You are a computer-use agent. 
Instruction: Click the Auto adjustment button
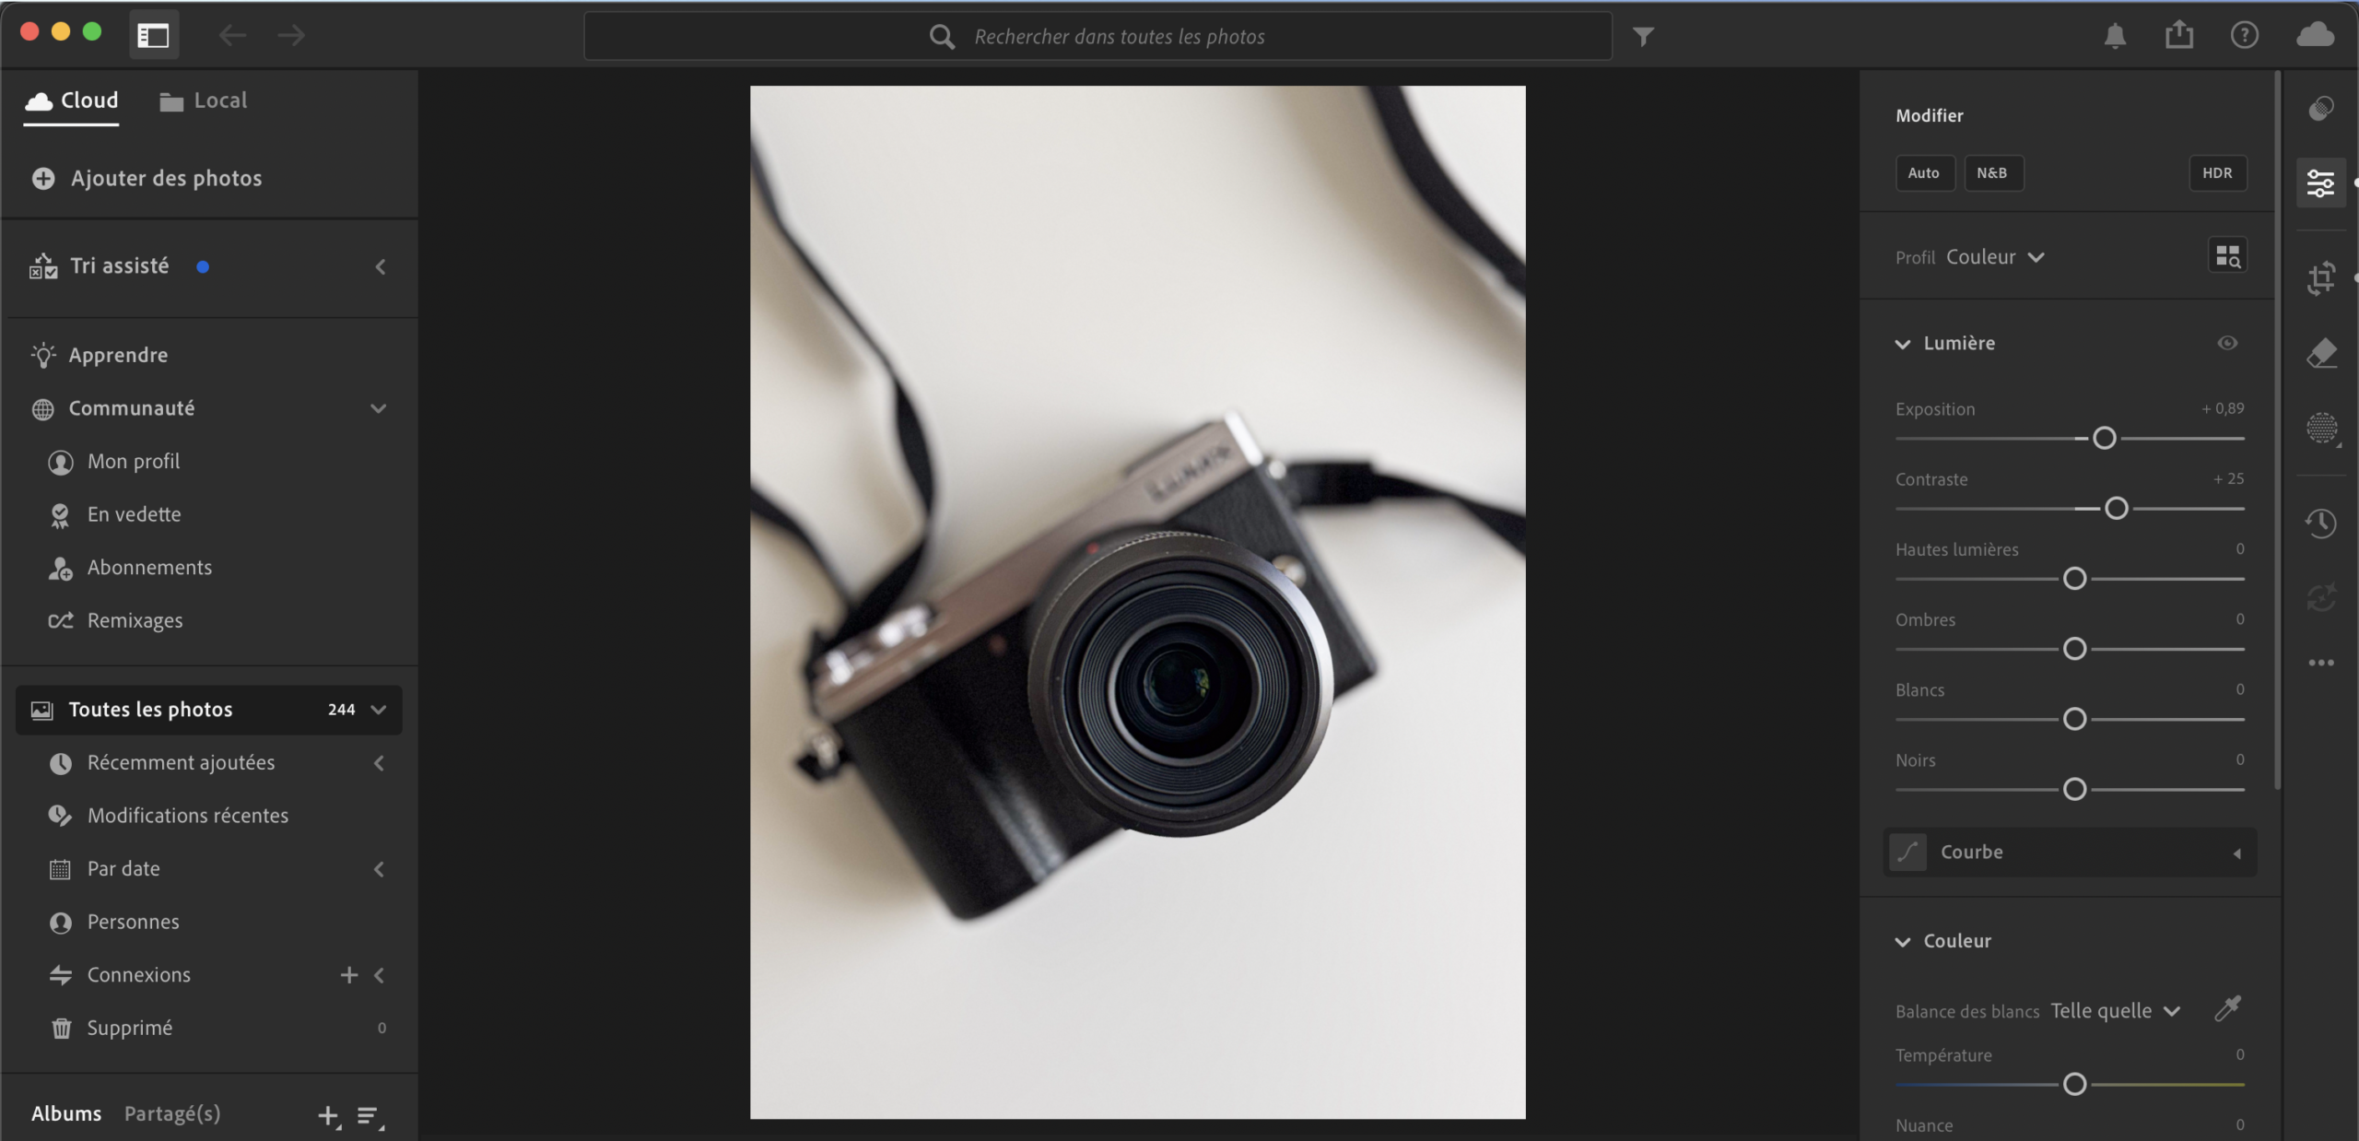tap(1924, 172)
